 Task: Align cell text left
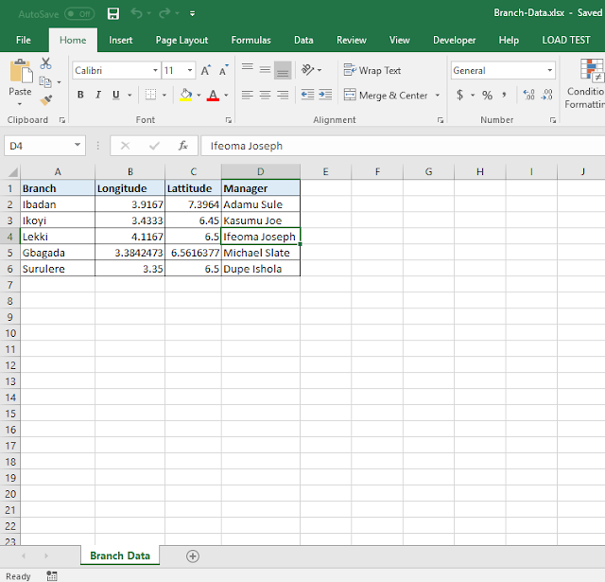pyautogui.click(x=248, y=95)
